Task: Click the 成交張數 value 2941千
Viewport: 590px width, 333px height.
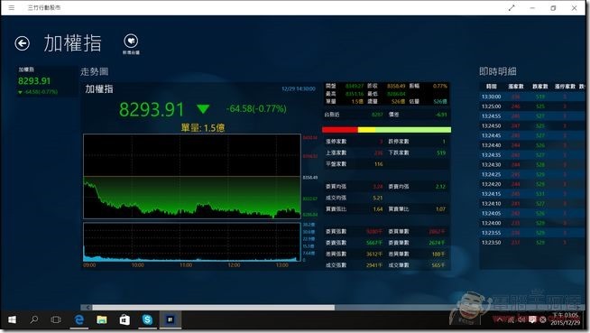Action: (x=374, y=265)
